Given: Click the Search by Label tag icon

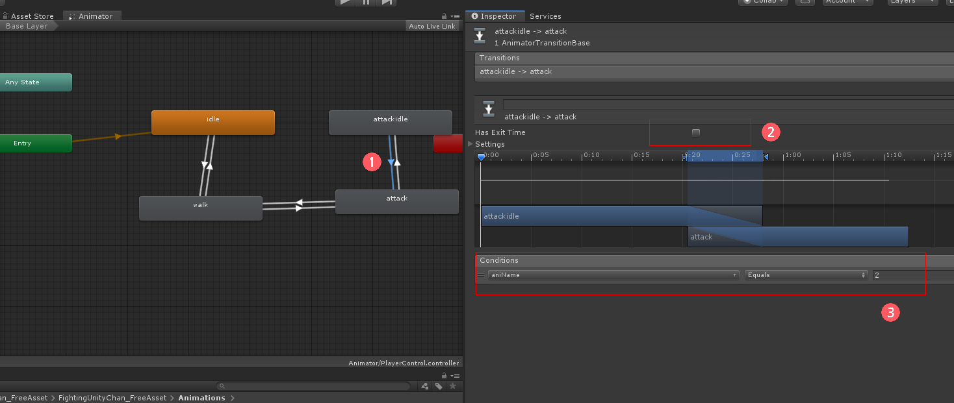Looking at the screenshot, I should coord(439,386).
